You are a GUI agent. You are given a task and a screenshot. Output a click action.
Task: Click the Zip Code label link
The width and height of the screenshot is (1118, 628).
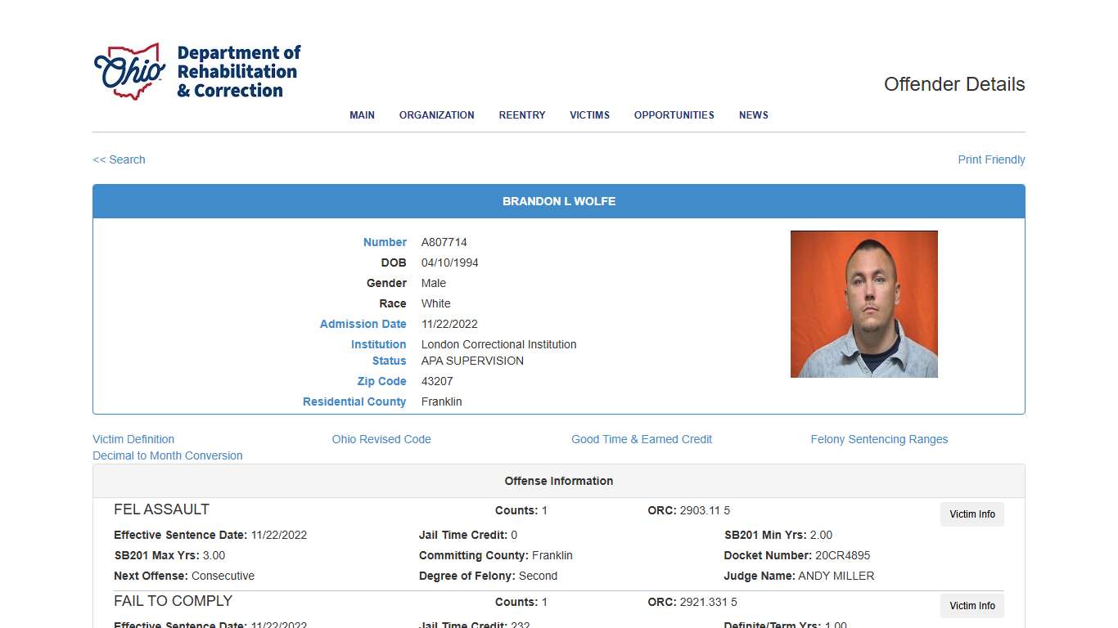tap(381, 381)
